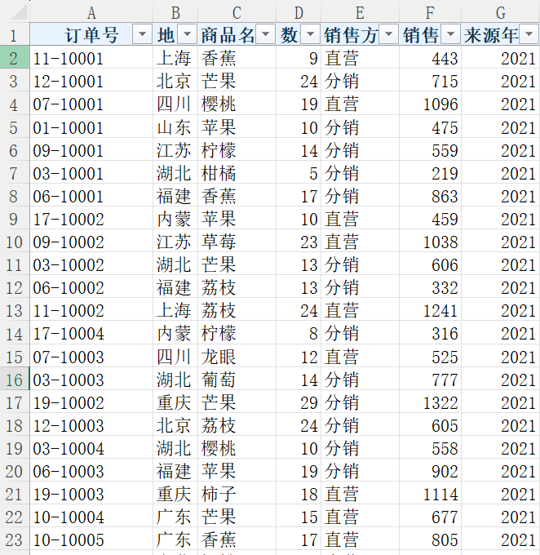This screenshot has height=555, width=540.
Task: Click the Select All corner triangle
Action: point(15,12)
